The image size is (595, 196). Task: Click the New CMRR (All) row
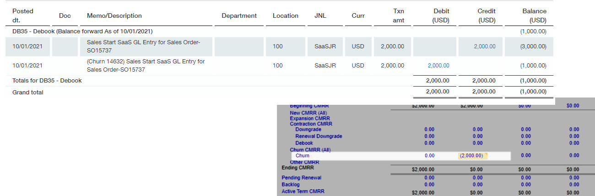click(308, 113)
